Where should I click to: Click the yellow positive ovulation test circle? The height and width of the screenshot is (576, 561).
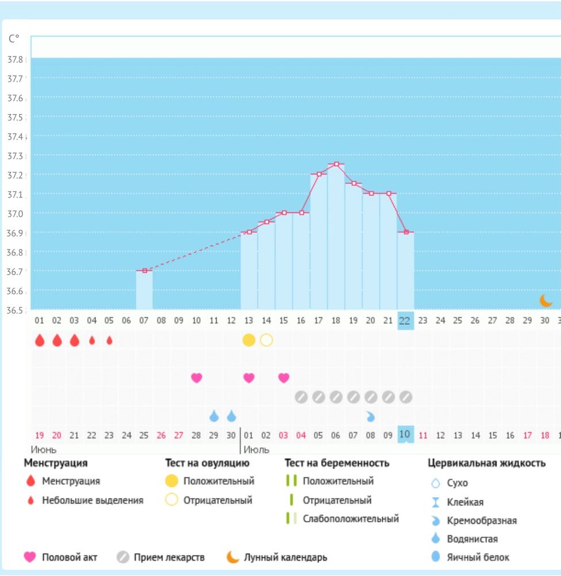coord(249,340)
